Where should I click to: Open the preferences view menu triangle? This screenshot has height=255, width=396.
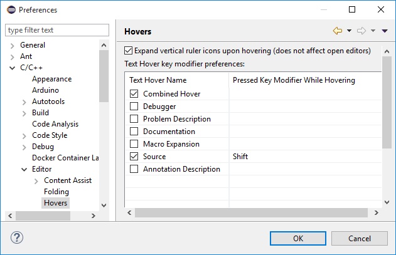[x=385, y=31]
